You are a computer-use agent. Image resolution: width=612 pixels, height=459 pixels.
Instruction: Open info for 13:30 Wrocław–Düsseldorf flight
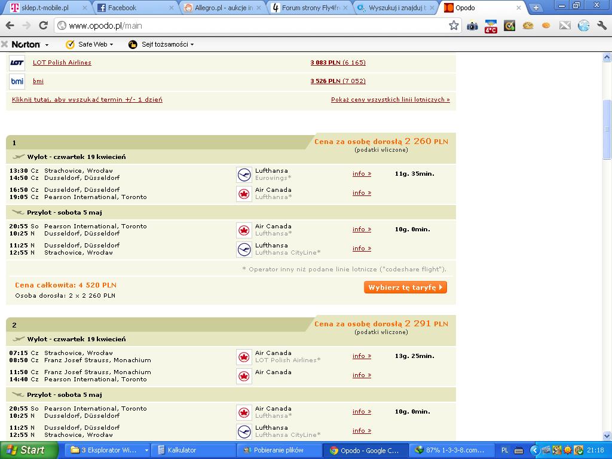click(362, 174)
